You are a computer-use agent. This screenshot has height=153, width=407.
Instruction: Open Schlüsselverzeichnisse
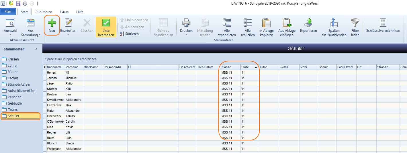tap(383, 26)
